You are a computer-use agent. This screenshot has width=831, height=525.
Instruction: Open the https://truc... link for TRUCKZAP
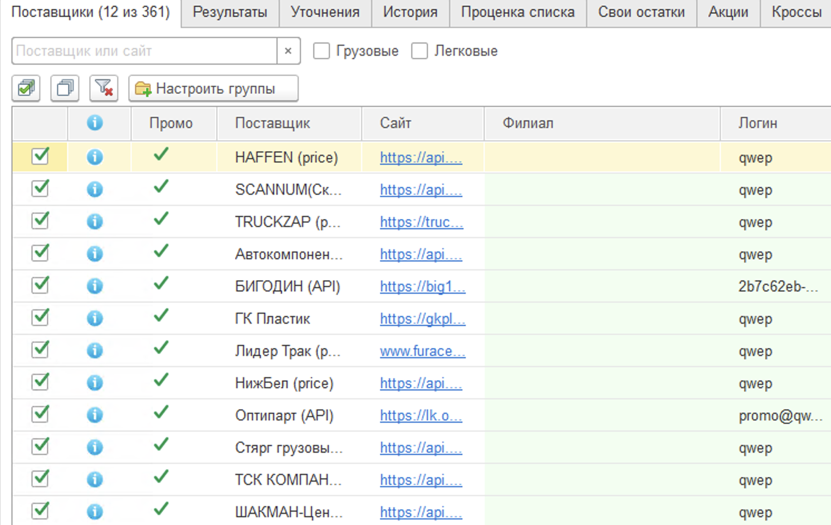422,222
